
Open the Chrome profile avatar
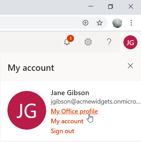(117, 23)
